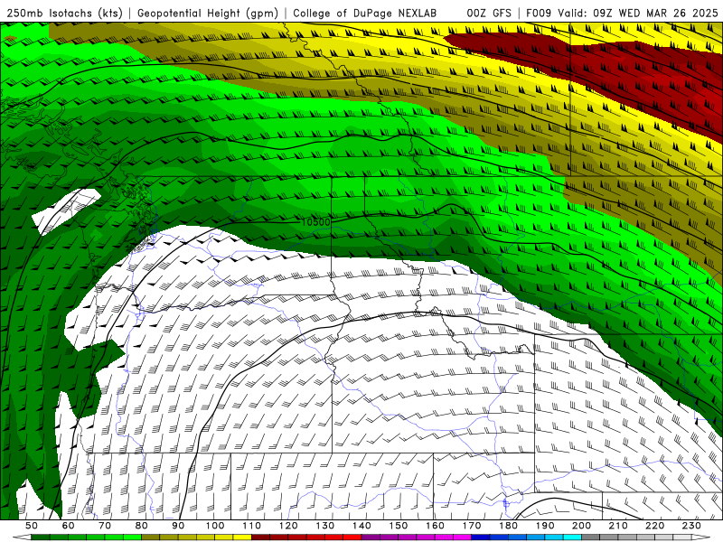
Task: Click the '80' legend value
Action: point(142,526)
